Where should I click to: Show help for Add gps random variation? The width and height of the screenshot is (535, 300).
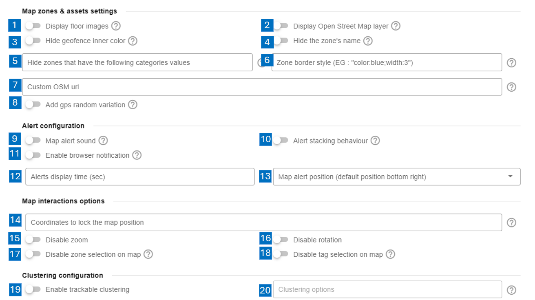[x=133, y=105]
